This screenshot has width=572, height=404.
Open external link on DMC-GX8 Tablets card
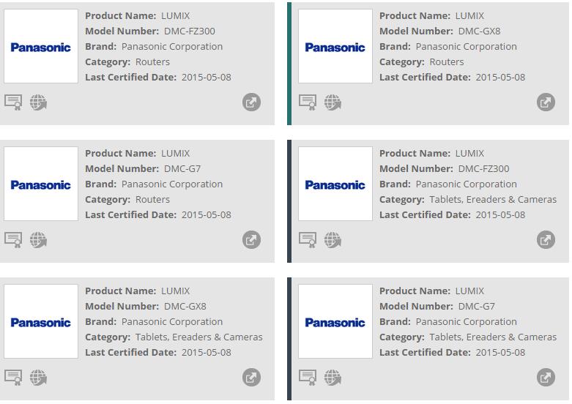251,378
